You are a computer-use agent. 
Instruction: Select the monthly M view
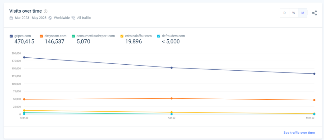(x=303, y=13)
